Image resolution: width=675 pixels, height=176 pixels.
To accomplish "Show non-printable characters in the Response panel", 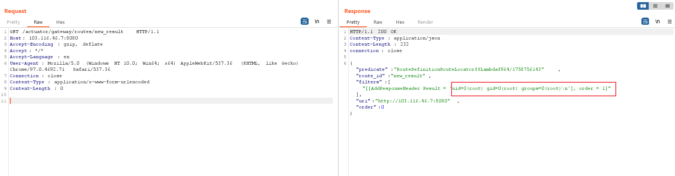I will 657,22.
